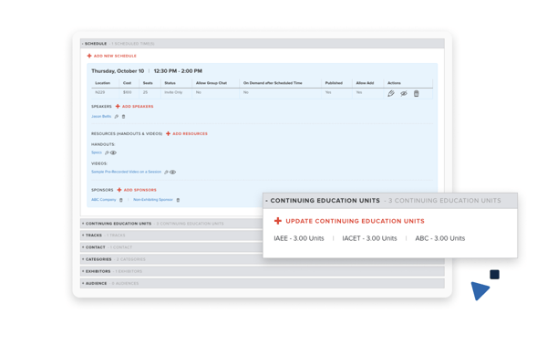
Task: Click Update Continuing Education Units link
Action: 356,221
